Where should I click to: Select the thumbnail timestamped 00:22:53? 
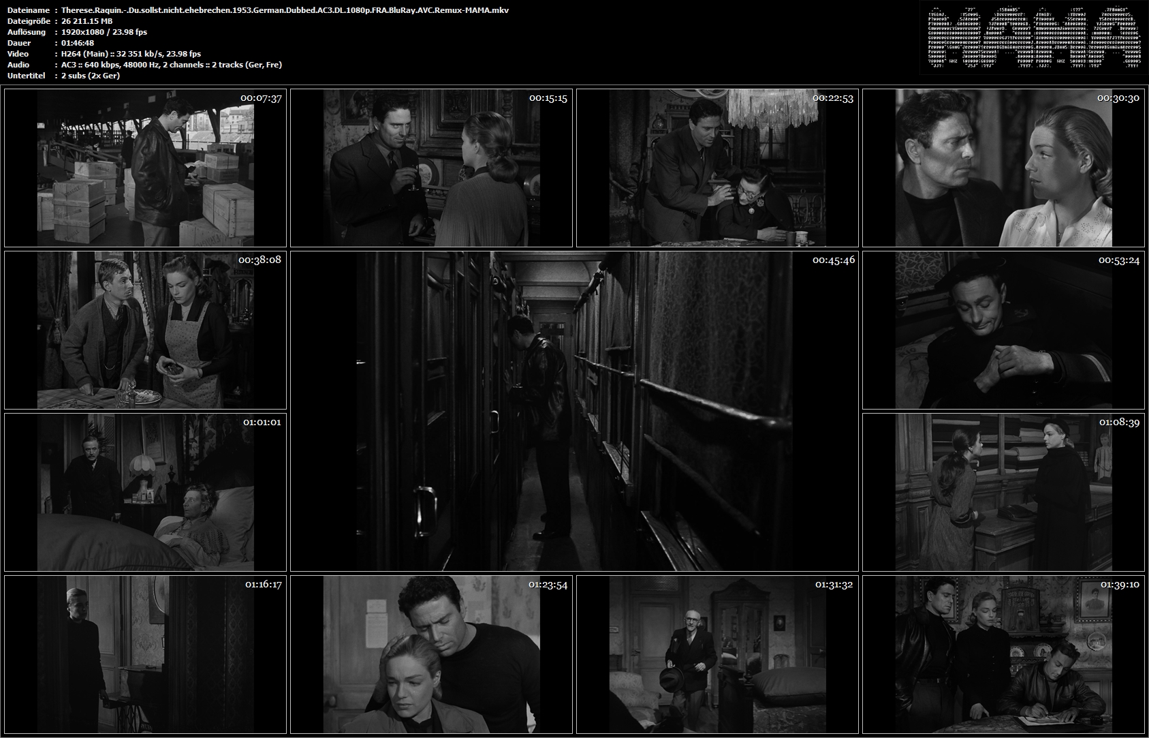[x=717, y=168]
